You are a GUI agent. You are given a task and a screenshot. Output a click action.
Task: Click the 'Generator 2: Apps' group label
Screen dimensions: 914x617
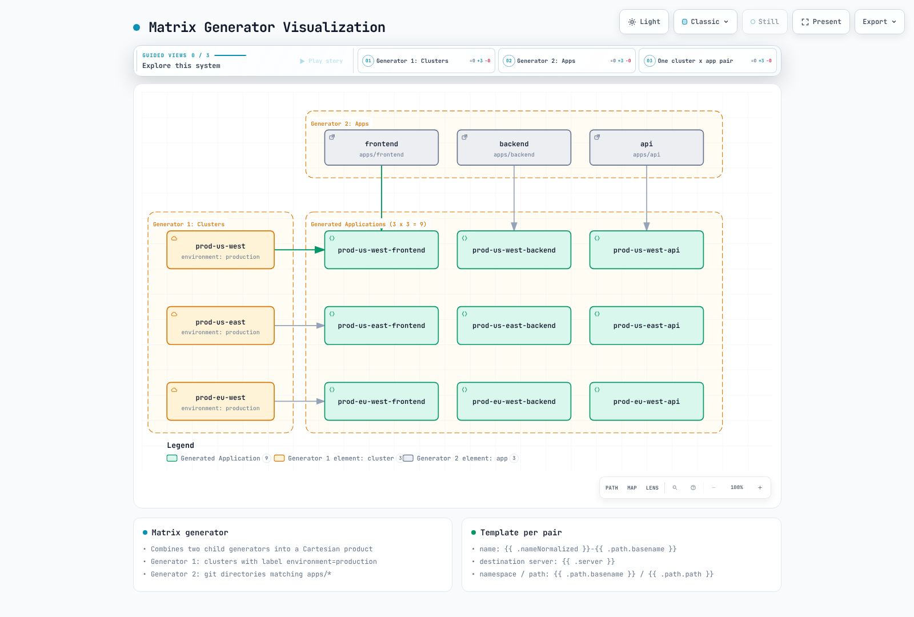339,124
